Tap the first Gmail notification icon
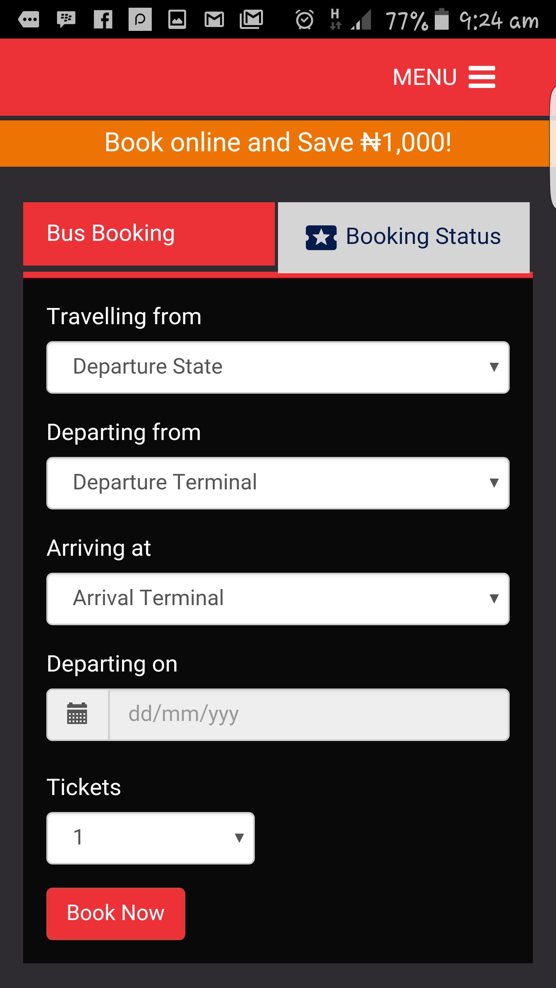The image size is (556, 988). (214, 19)
